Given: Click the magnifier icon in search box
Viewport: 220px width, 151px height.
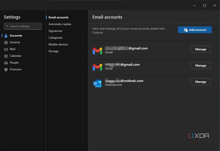Looking at the screenshot, I should [x=7, y=26].
